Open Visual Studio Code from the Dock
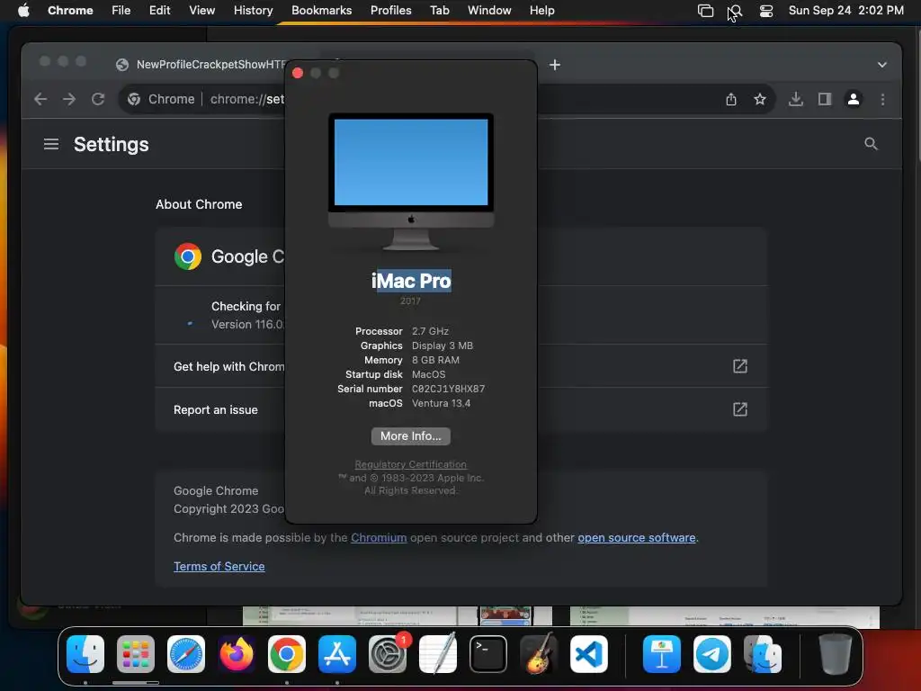Image resolution: width=921 pixels, height=691 pixels. (x=589, y=654)
